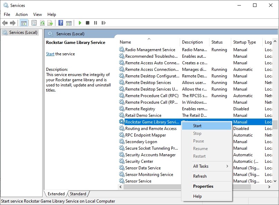Click the Export List toolbar icon
The image size is (279, 205).
point(50,23)
